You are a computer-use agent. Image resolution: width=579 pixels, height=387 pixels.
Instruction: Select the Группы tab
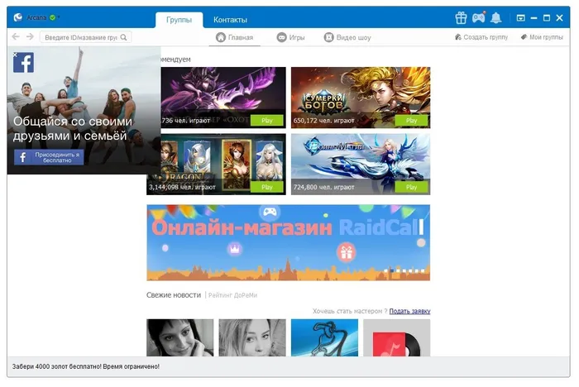coord(179,20)
